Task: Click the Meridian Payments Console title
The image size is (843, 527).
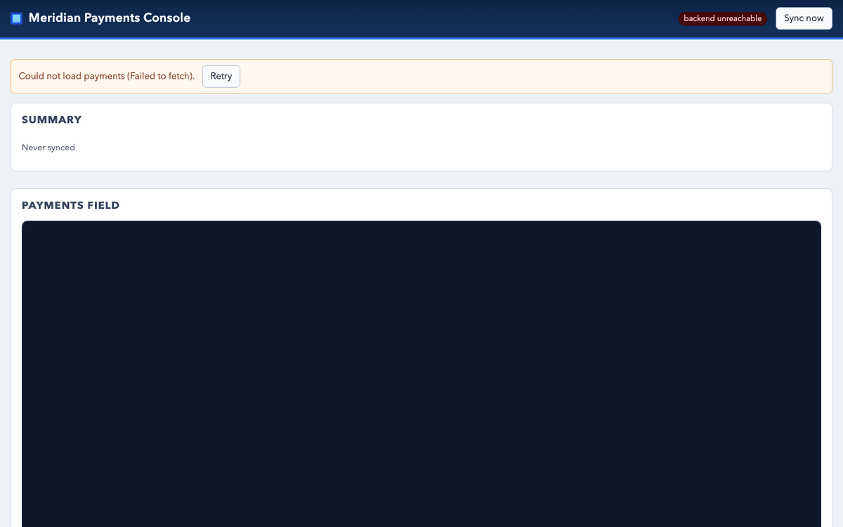Action: (x=110, y=18)
